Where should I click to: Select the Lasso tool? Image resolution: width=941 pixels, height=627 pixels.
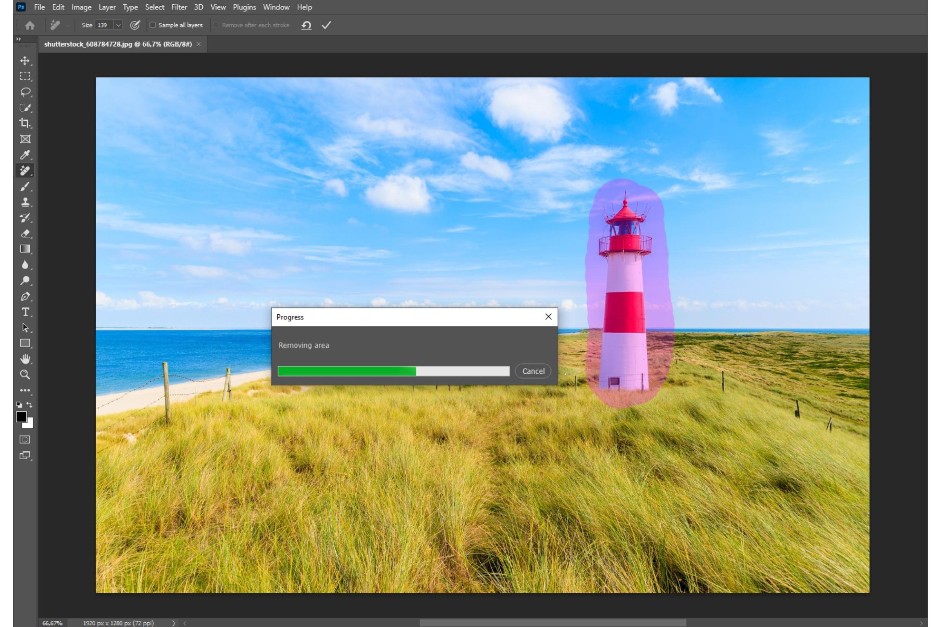25,92
